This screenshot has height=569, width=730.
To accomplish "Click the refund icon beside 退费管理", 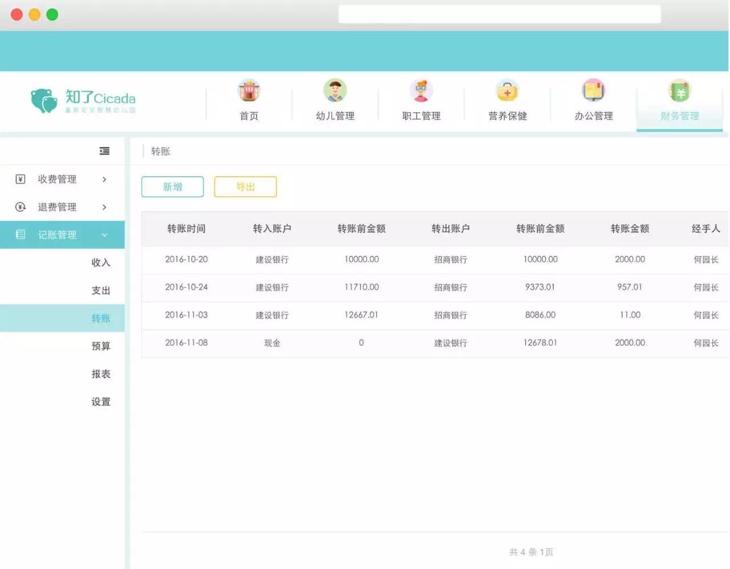I will coord(21,207).
